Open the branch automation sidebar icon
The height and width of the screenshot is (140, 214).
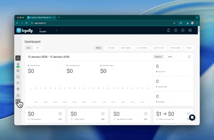(18, 83)
